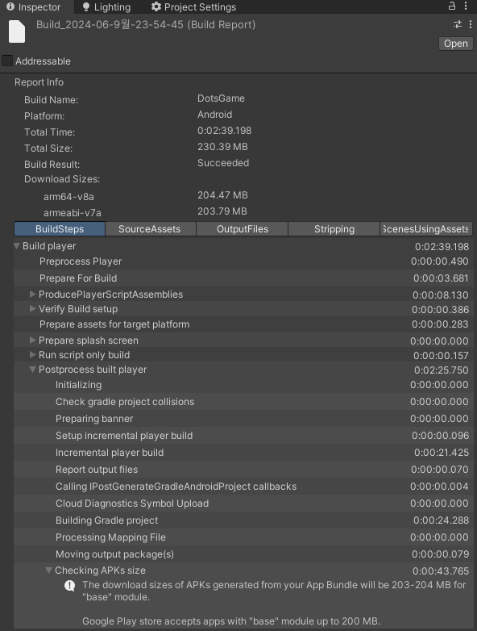Select Check gradle project collisions row
The image size is (477, 631).
[243, 402]
